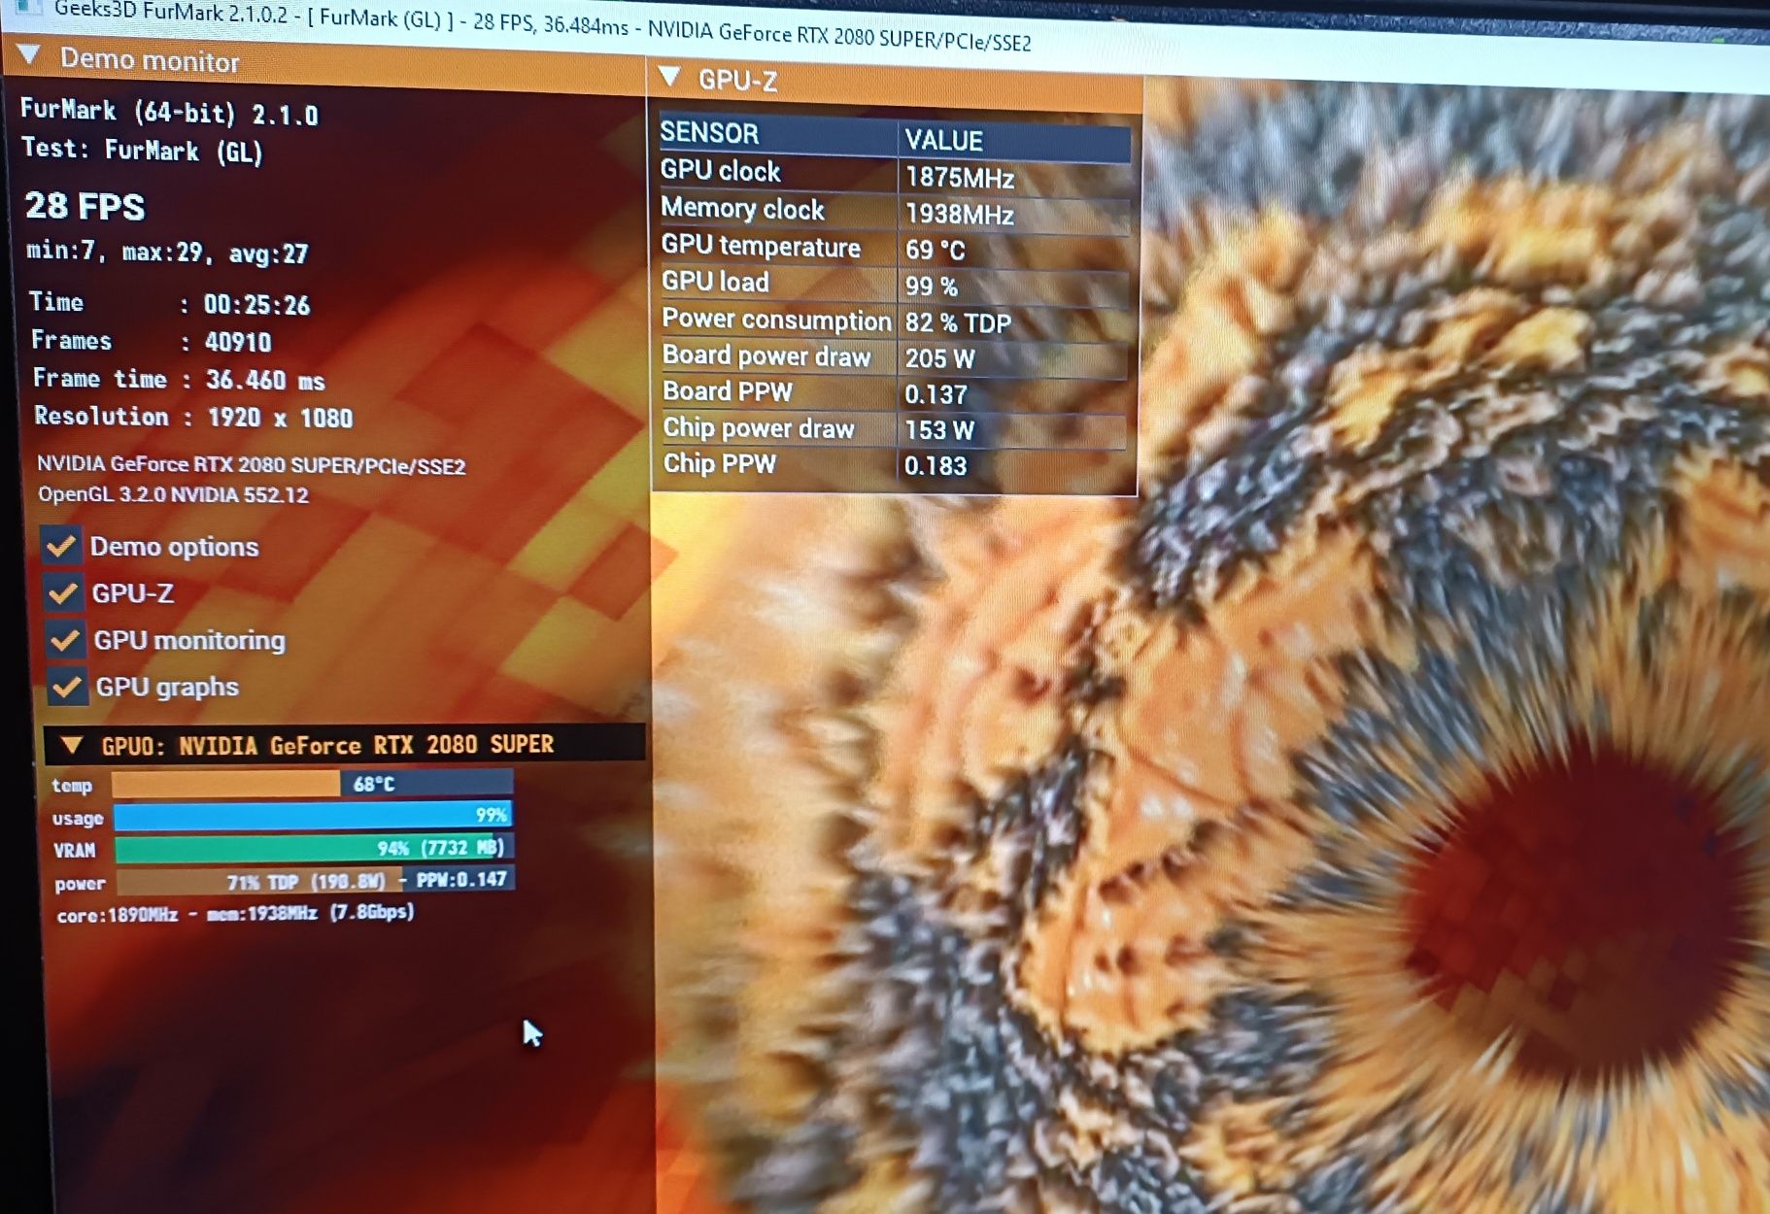Click the OpenGL 3.2.0 NVIDIA 552.12 text
1770x1214 pixels.
[x=174, y=494]
